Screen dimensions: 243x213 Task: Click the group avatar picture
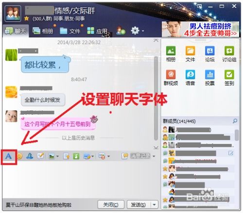tap(13, 14)
